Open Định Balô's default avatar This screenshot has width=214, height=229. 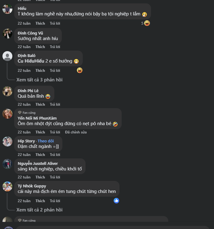point(7,56)
